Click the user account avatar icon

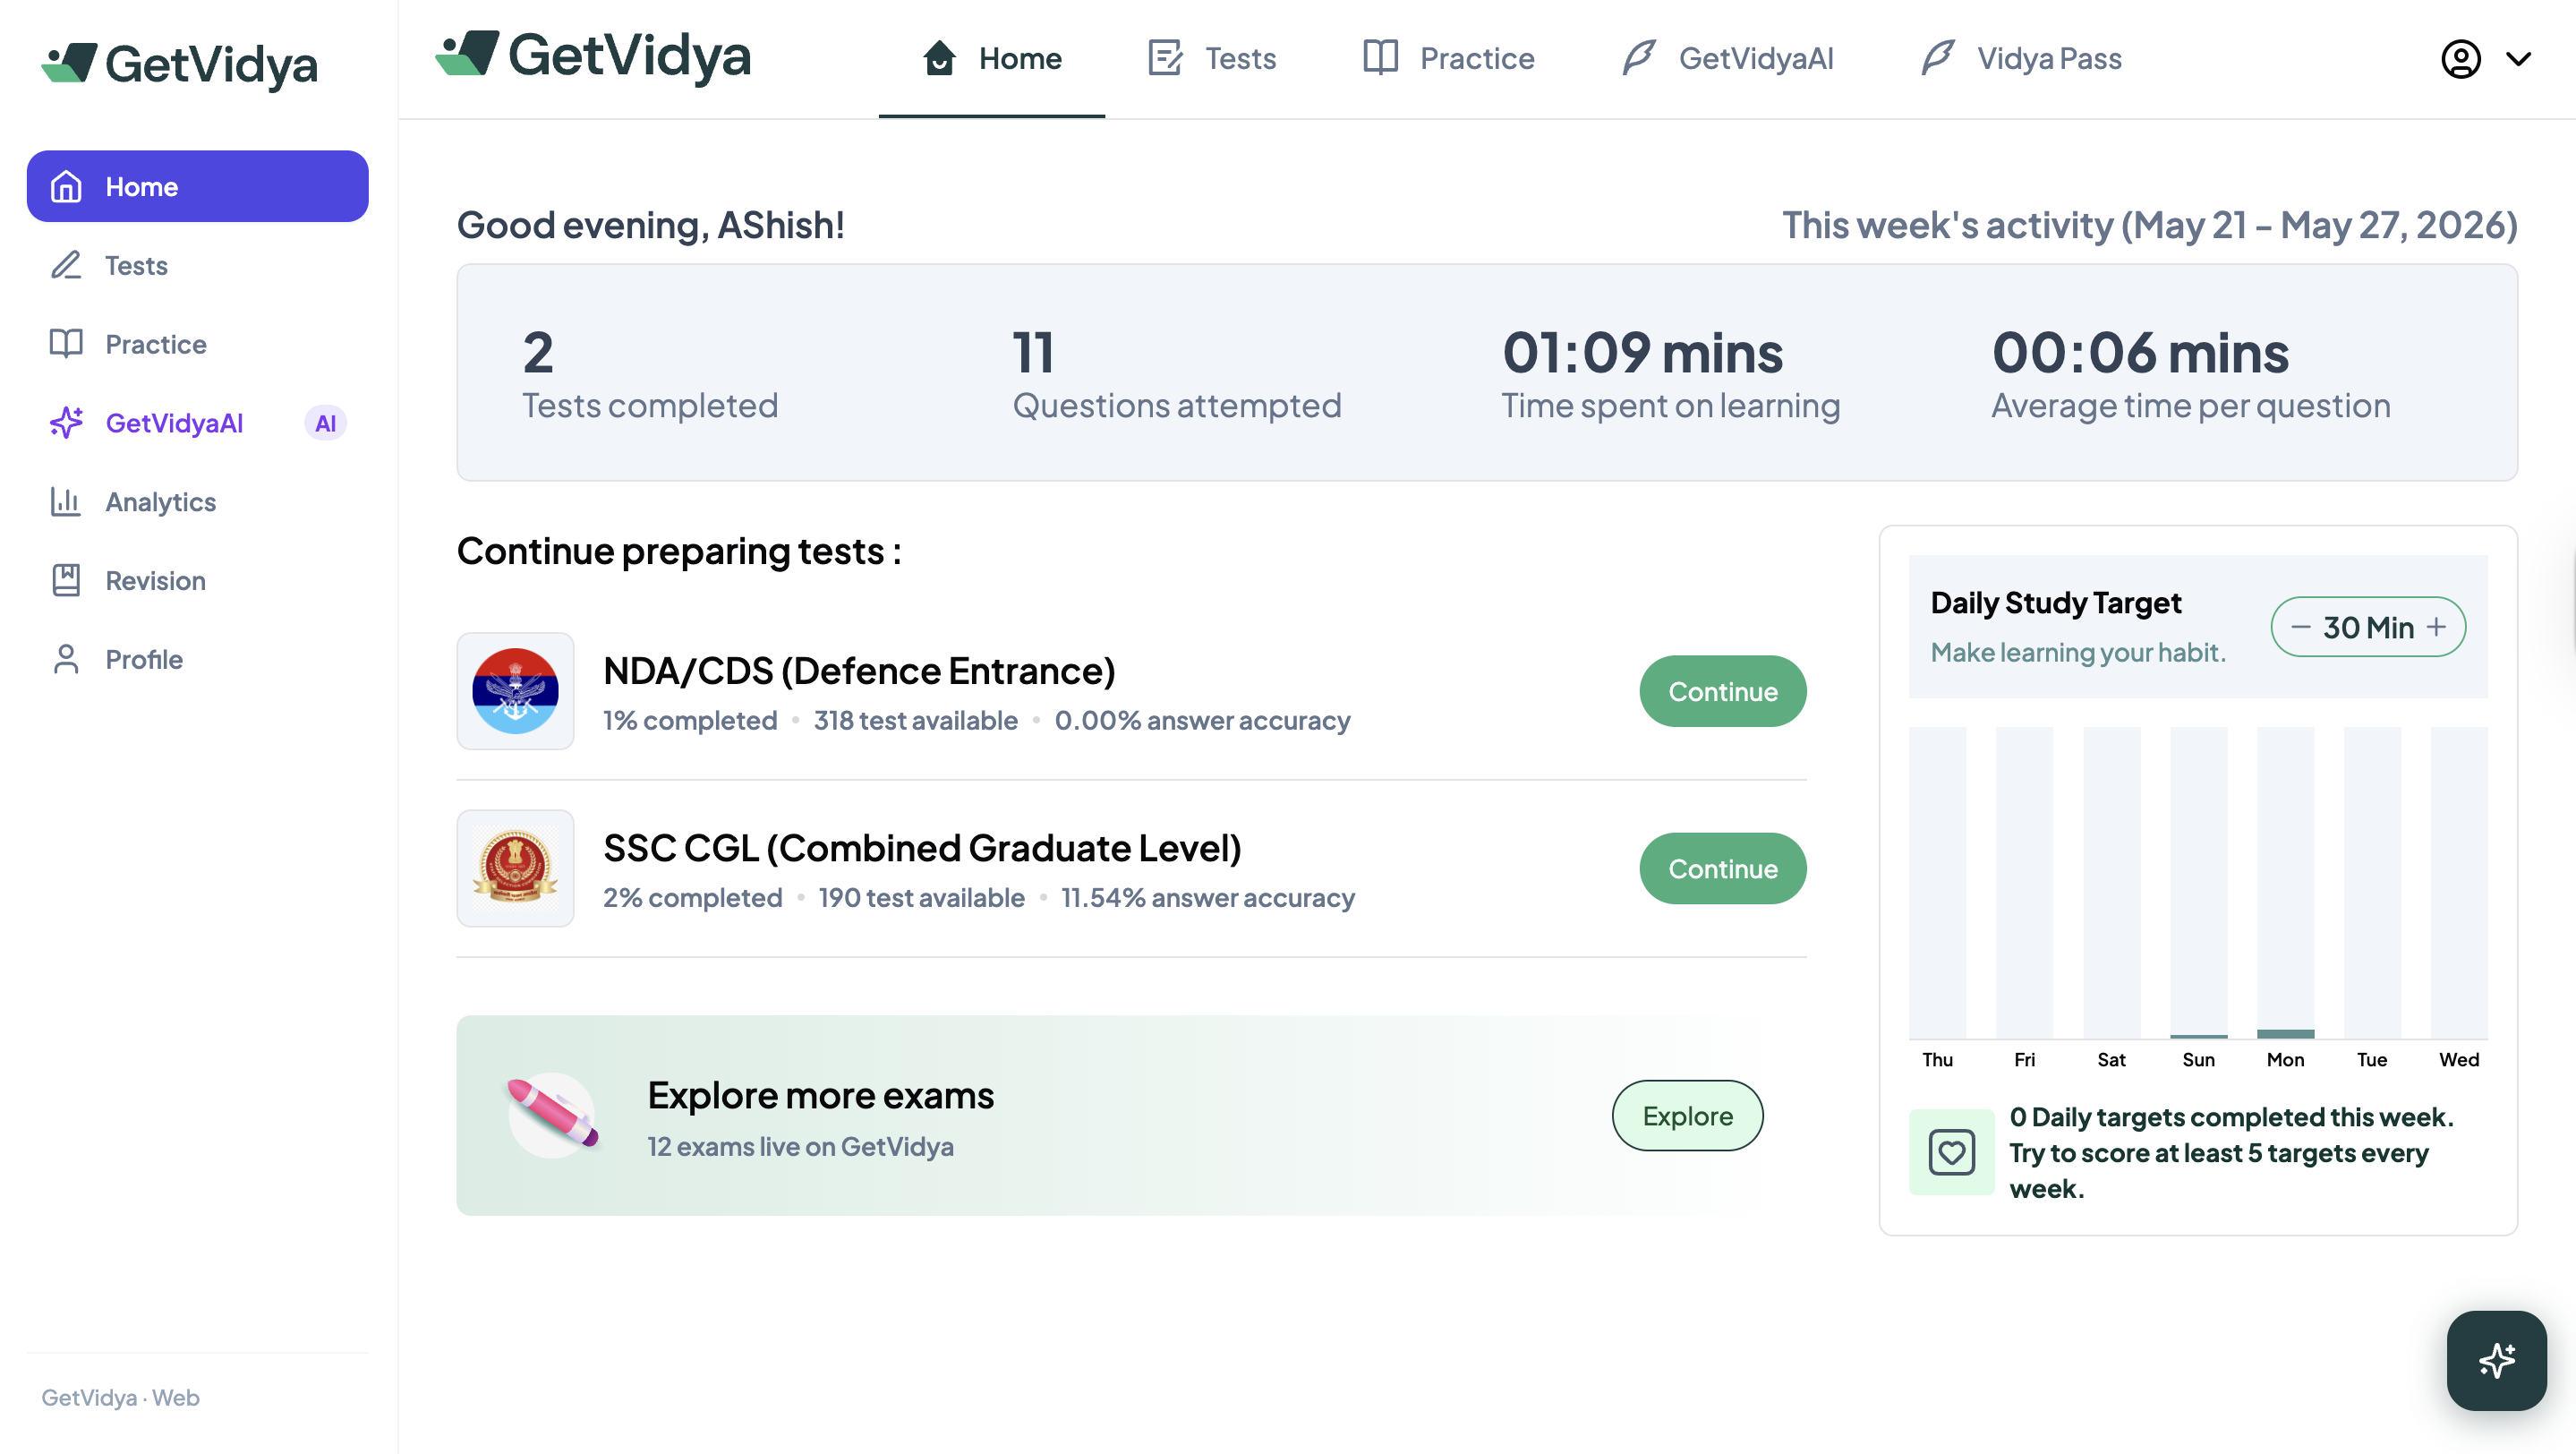tap(2460, 58)
